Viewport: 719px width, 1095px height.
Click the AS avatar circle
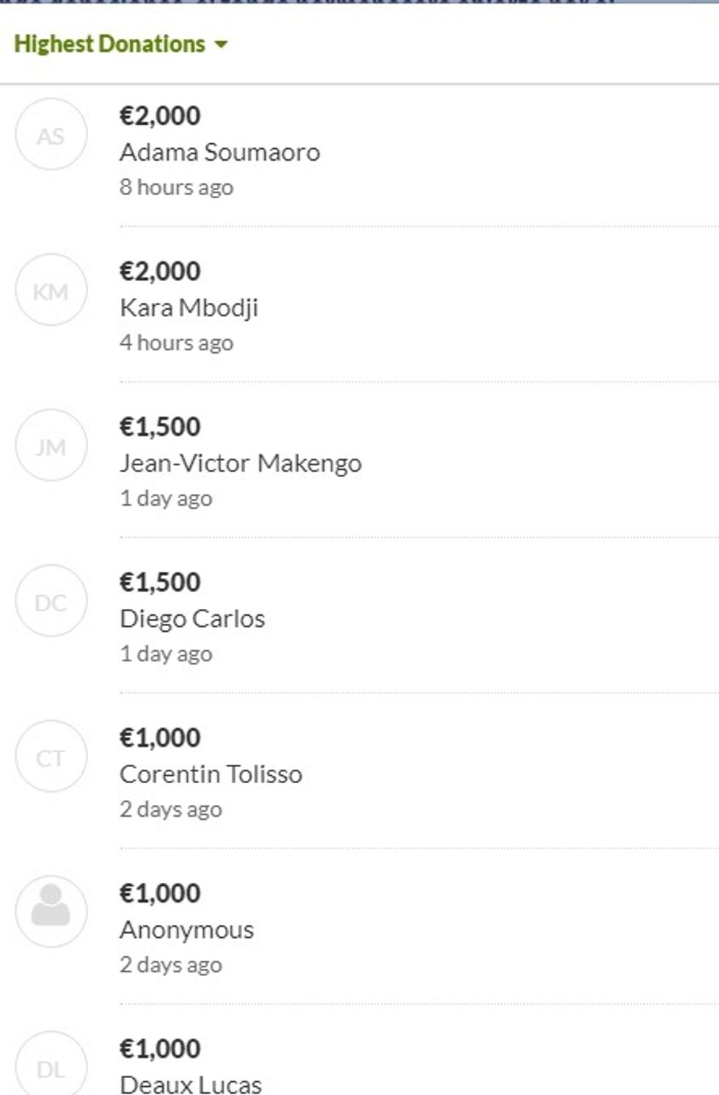click(x=51, y=135)
